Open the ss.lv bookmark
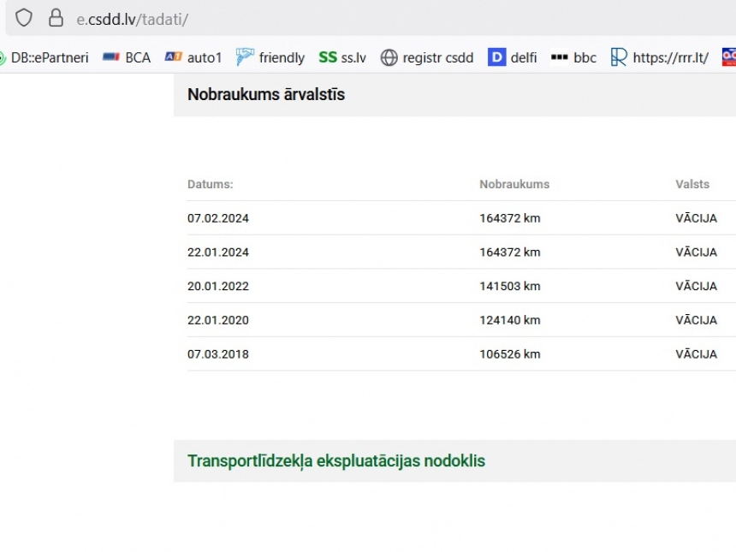Viewport: 736px width, 552px height. pyautogui.click(x=342, y=57)
